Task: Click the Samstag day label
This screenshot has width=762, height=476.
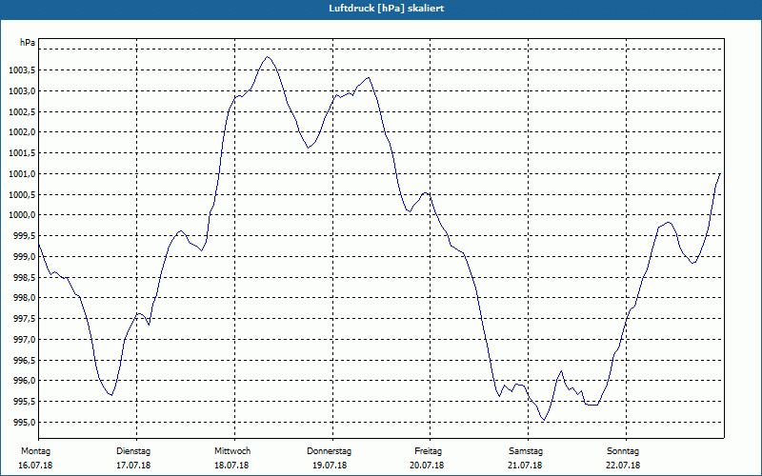Action: coord(526,451)
